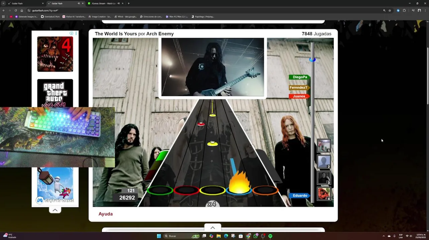This screenshot has width=429, height=240.
Task: Click the orange fret button
Action: (265, 190)
